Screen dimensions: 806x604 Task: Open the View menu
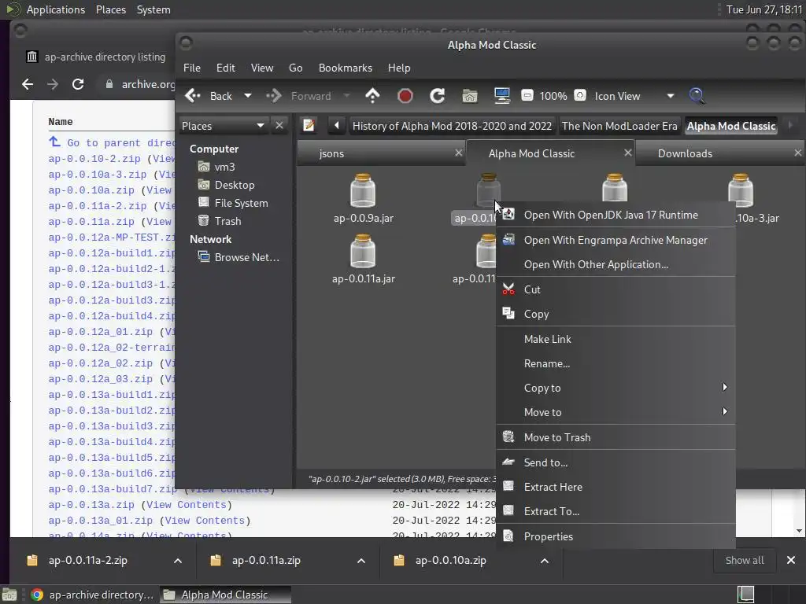point(261,68)
